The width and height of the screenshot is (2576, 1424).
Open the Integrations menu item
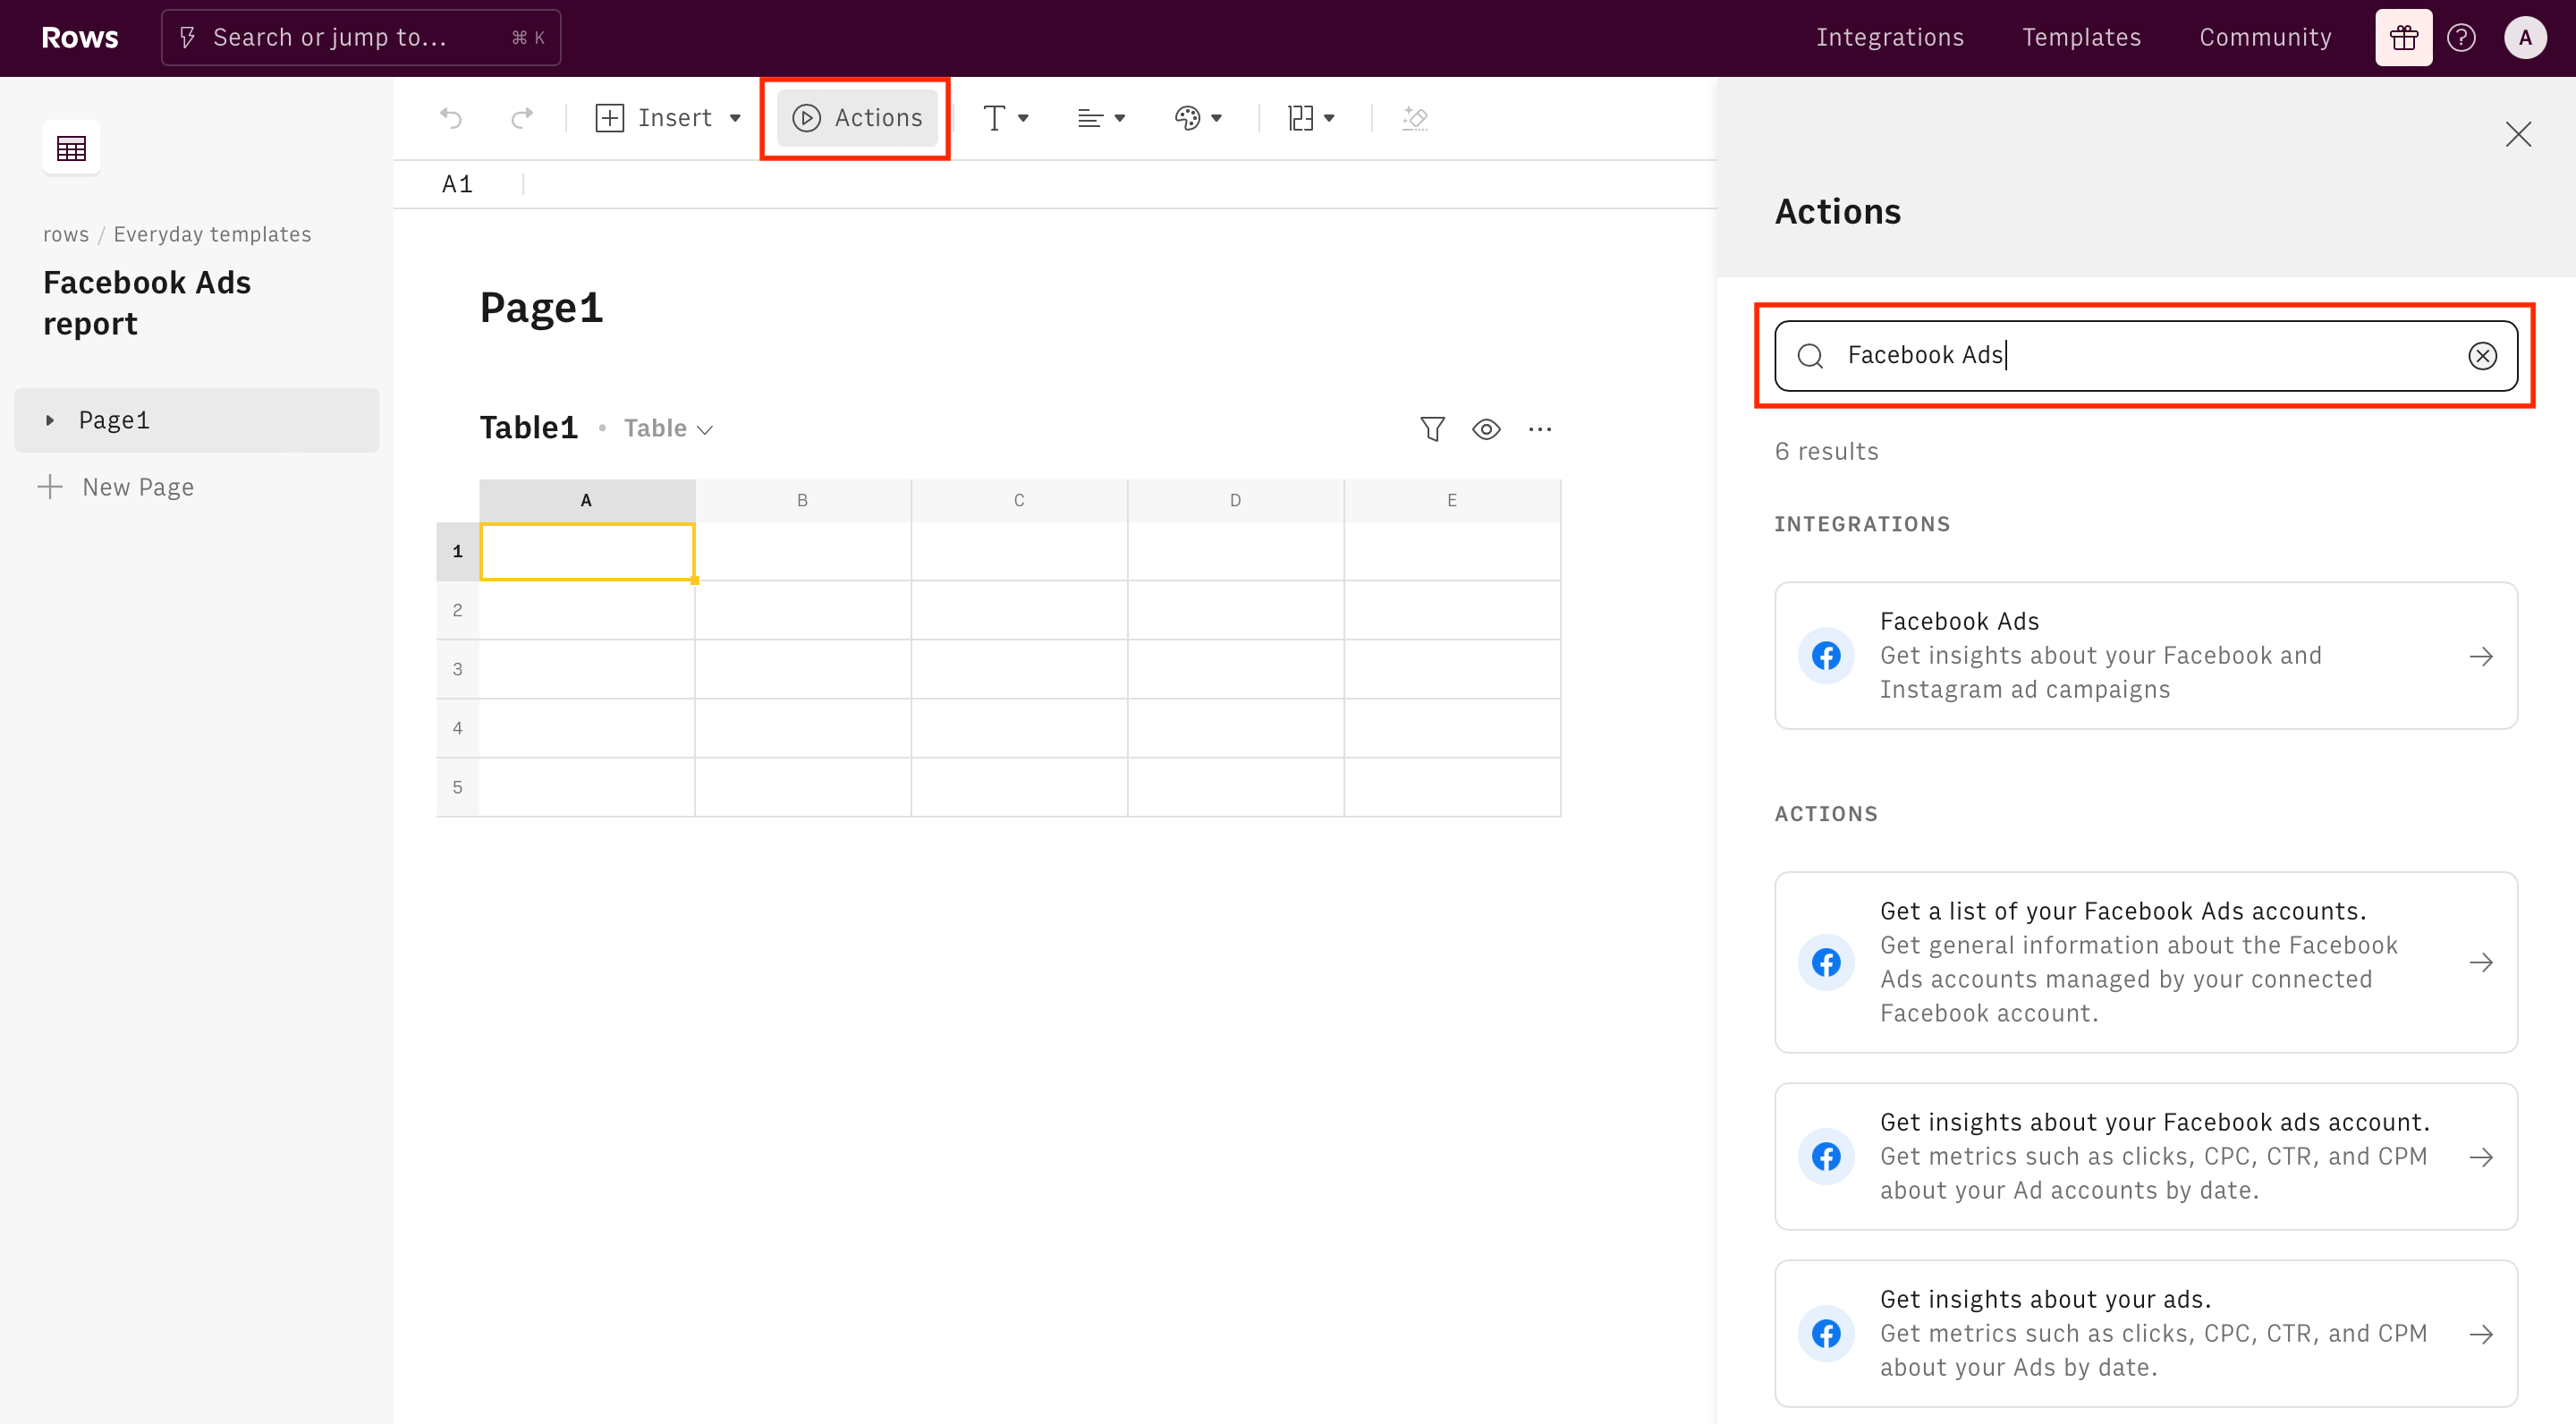pos(1889,38)
